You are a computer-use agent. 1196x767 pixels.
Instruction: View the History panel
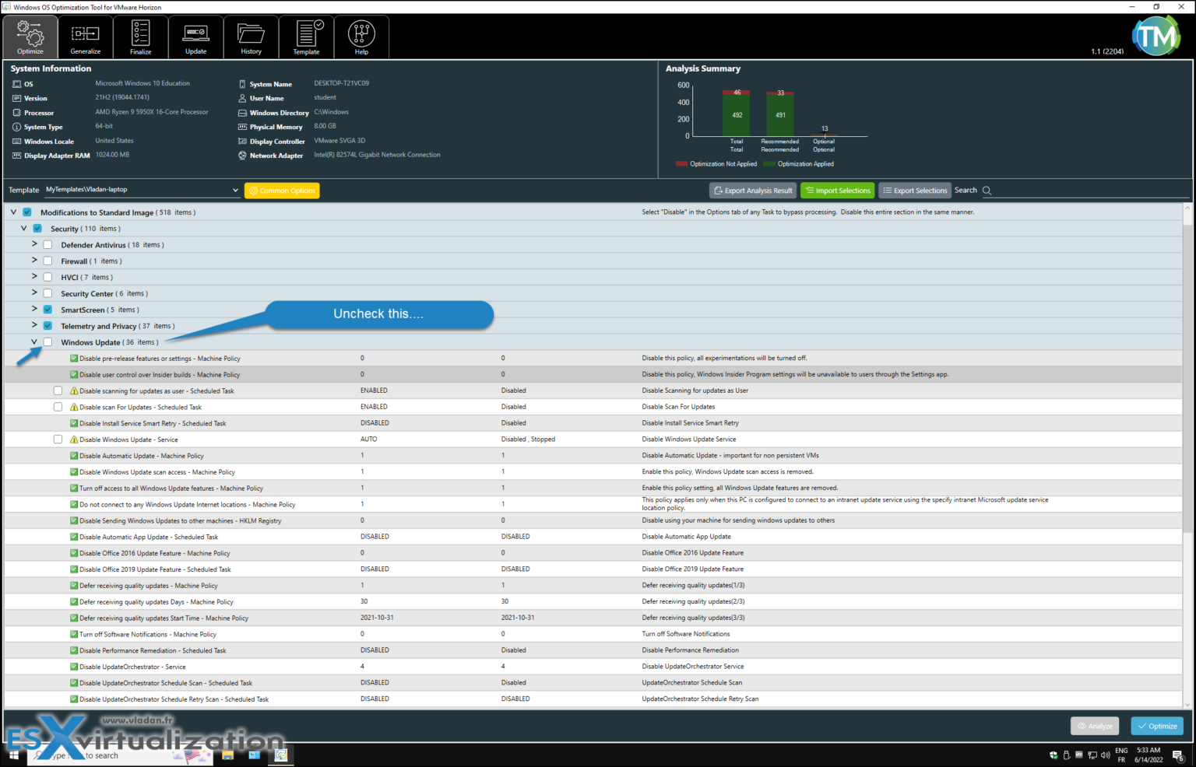tap(251, 36)
